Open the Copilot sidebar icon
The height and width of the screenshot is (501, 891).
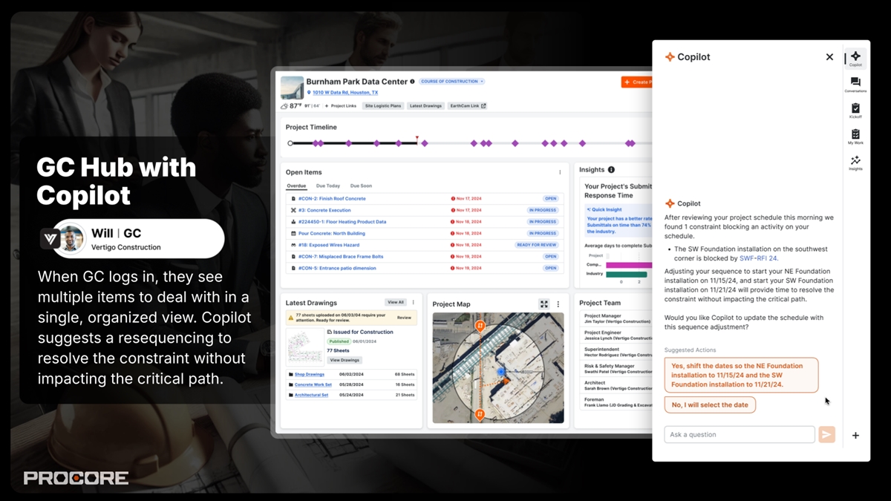(x=855, y=58)
